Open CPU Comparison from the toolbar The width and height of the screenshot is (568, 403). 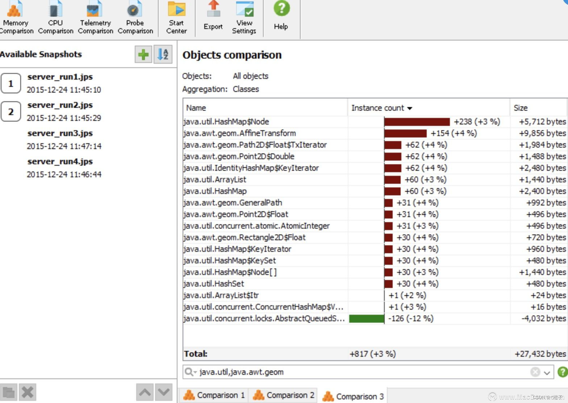pos(55,18)
